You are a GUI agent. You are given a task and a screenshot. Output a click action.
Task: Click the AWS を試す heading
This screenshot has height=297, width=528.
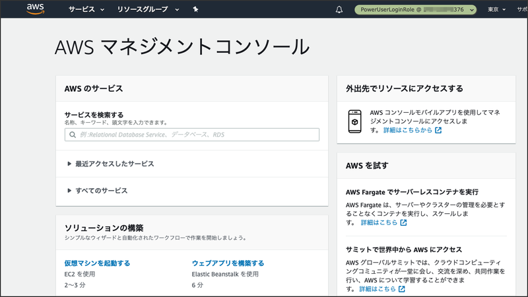(x=367, y=166)
